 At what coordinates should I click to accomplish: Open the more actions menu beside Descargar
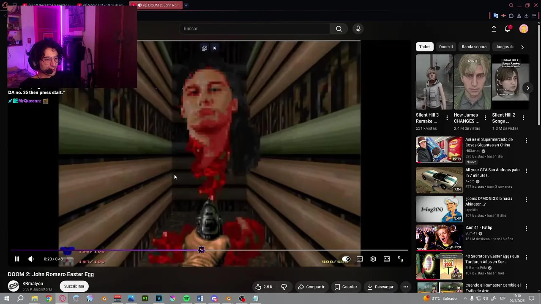click(x=405, y=287)
